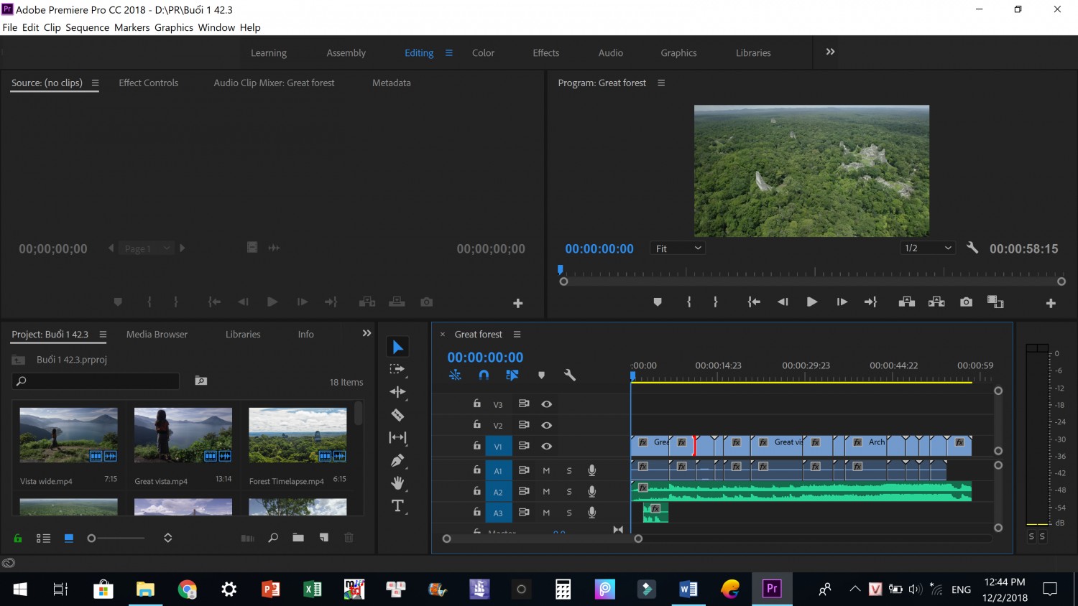Select the Slip tool
Screen dimensions: 1078x606
pos(397,437)
